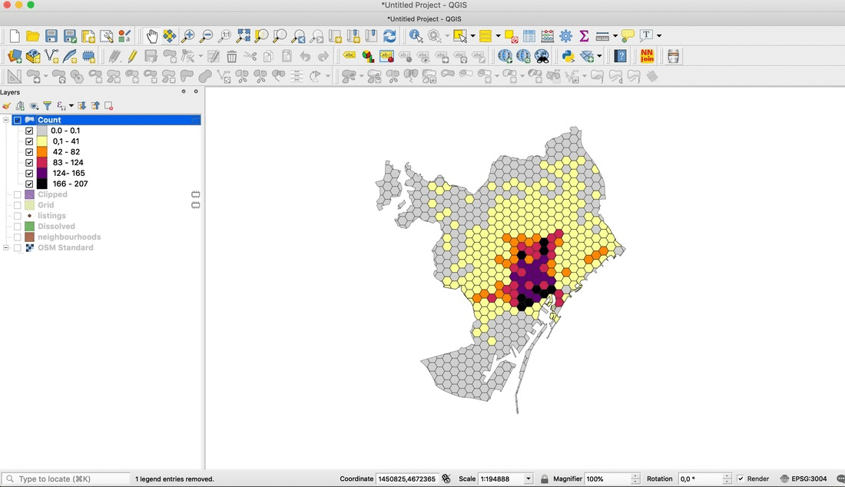845x487 pixels.
Task: Open the Help Contents book icon
Action: [x=620, y=56]
